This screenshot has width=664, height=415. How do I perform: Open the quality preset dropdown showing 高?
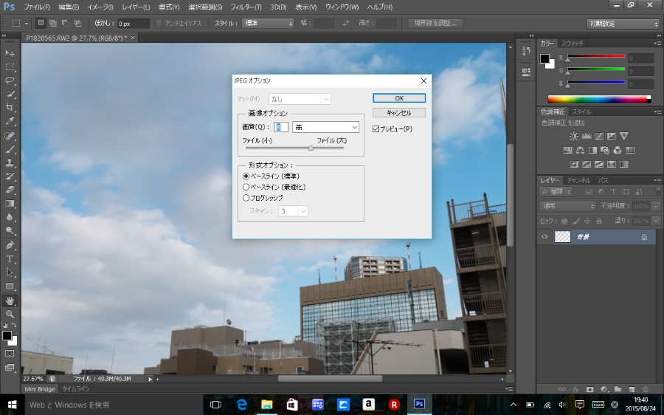325,128
